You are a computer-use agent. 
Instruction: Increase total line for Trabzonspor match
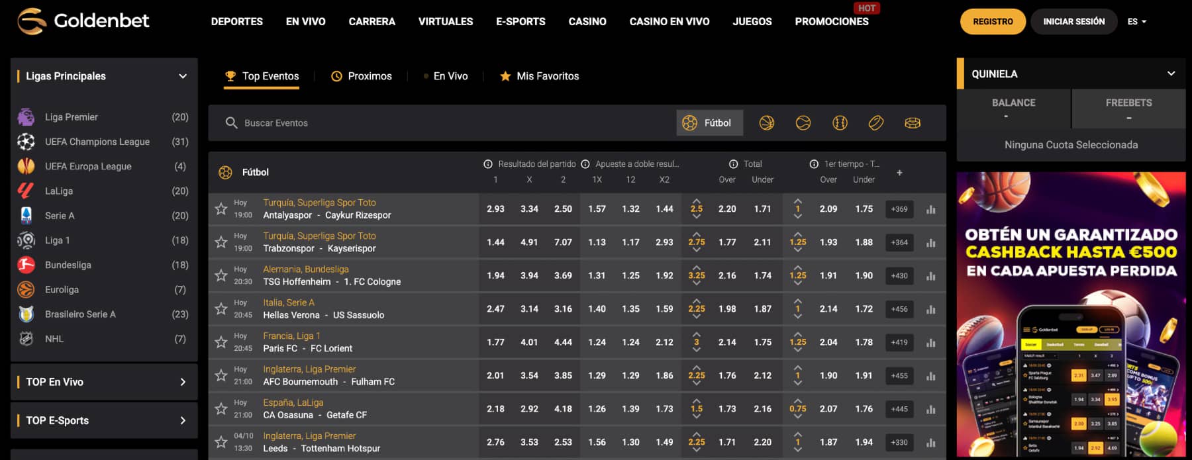point(696,234)
